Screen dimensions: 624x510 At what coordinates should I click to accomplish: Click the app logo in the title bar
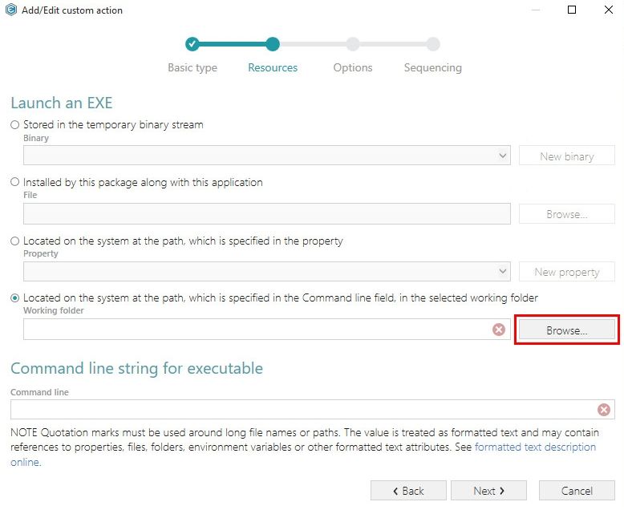(x=11, y=10)
